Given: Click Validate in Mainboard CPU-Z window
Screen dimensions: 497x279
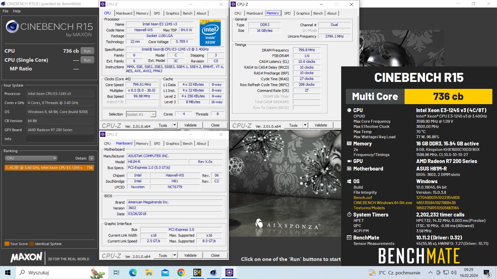Looking at the screenshot, I should point(190,255).
